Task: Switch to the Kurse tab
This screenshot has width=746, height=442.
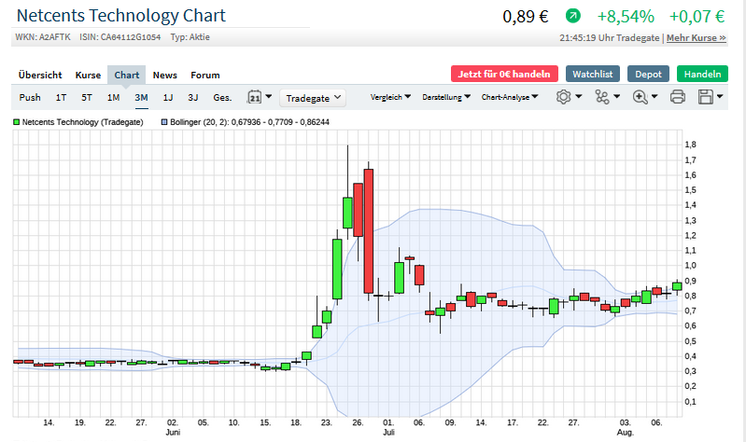Action: point(88,76)
